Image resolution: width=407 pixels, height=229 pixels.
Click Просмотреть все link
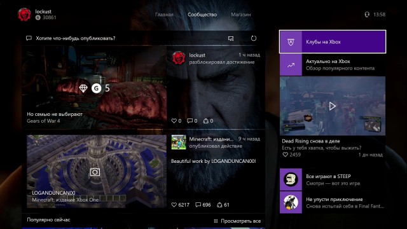pyautogui.click(x=237, y=221)
